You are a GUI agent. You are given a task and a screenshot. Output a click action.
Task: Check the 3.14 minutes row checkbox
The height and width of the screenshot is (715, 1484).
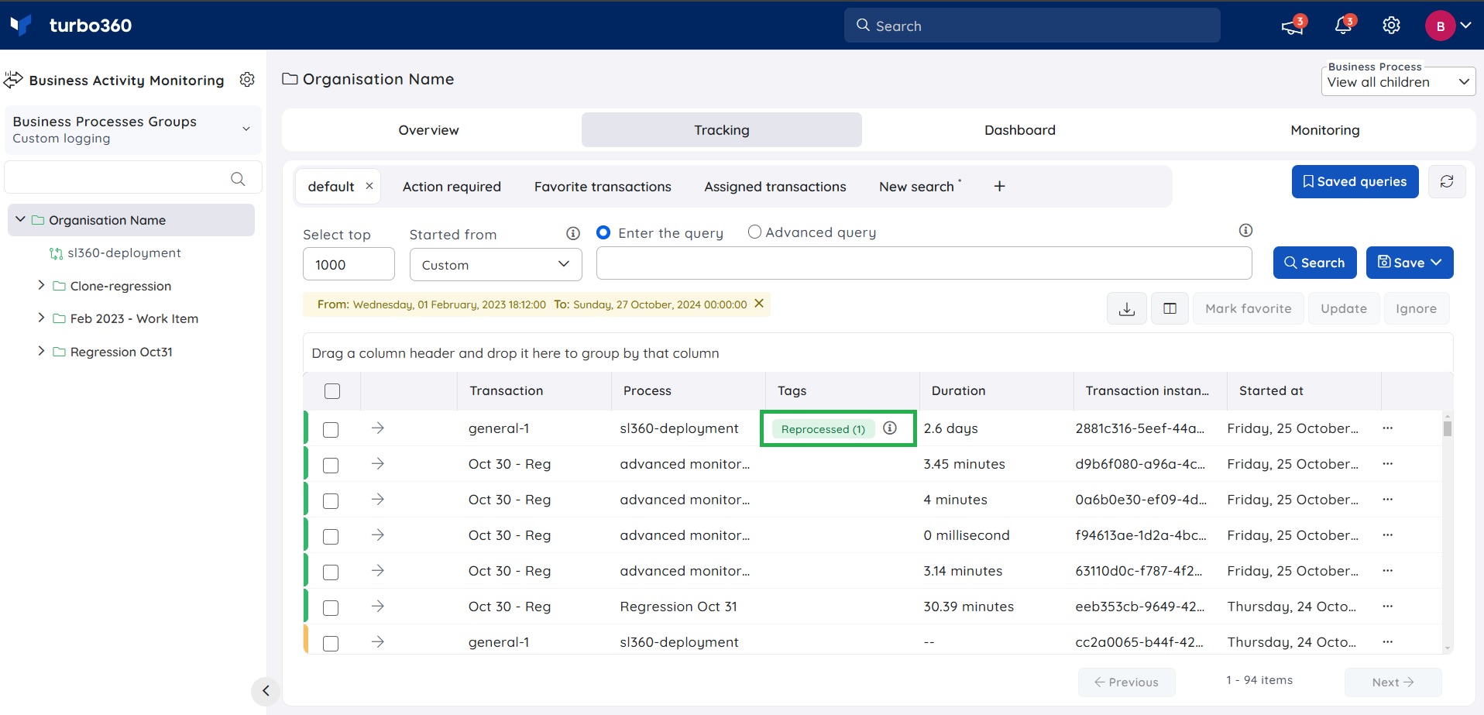tap(331, 572)
